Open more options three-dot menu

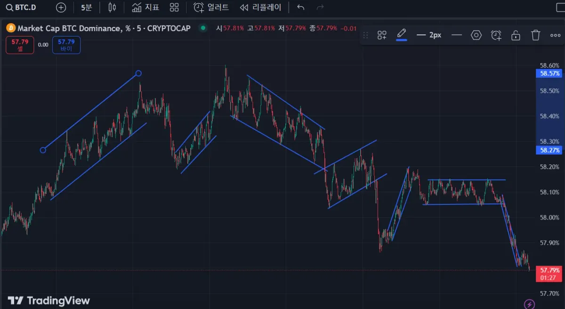555,35
